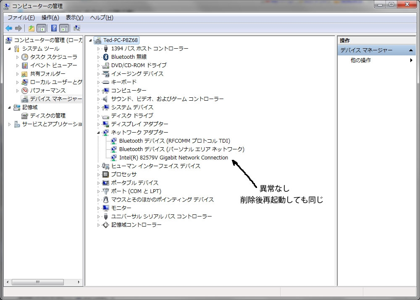Click the Up one level folder icon
Image resolution: width=420 pixels, height=300 pixels.
pos(31,28)
